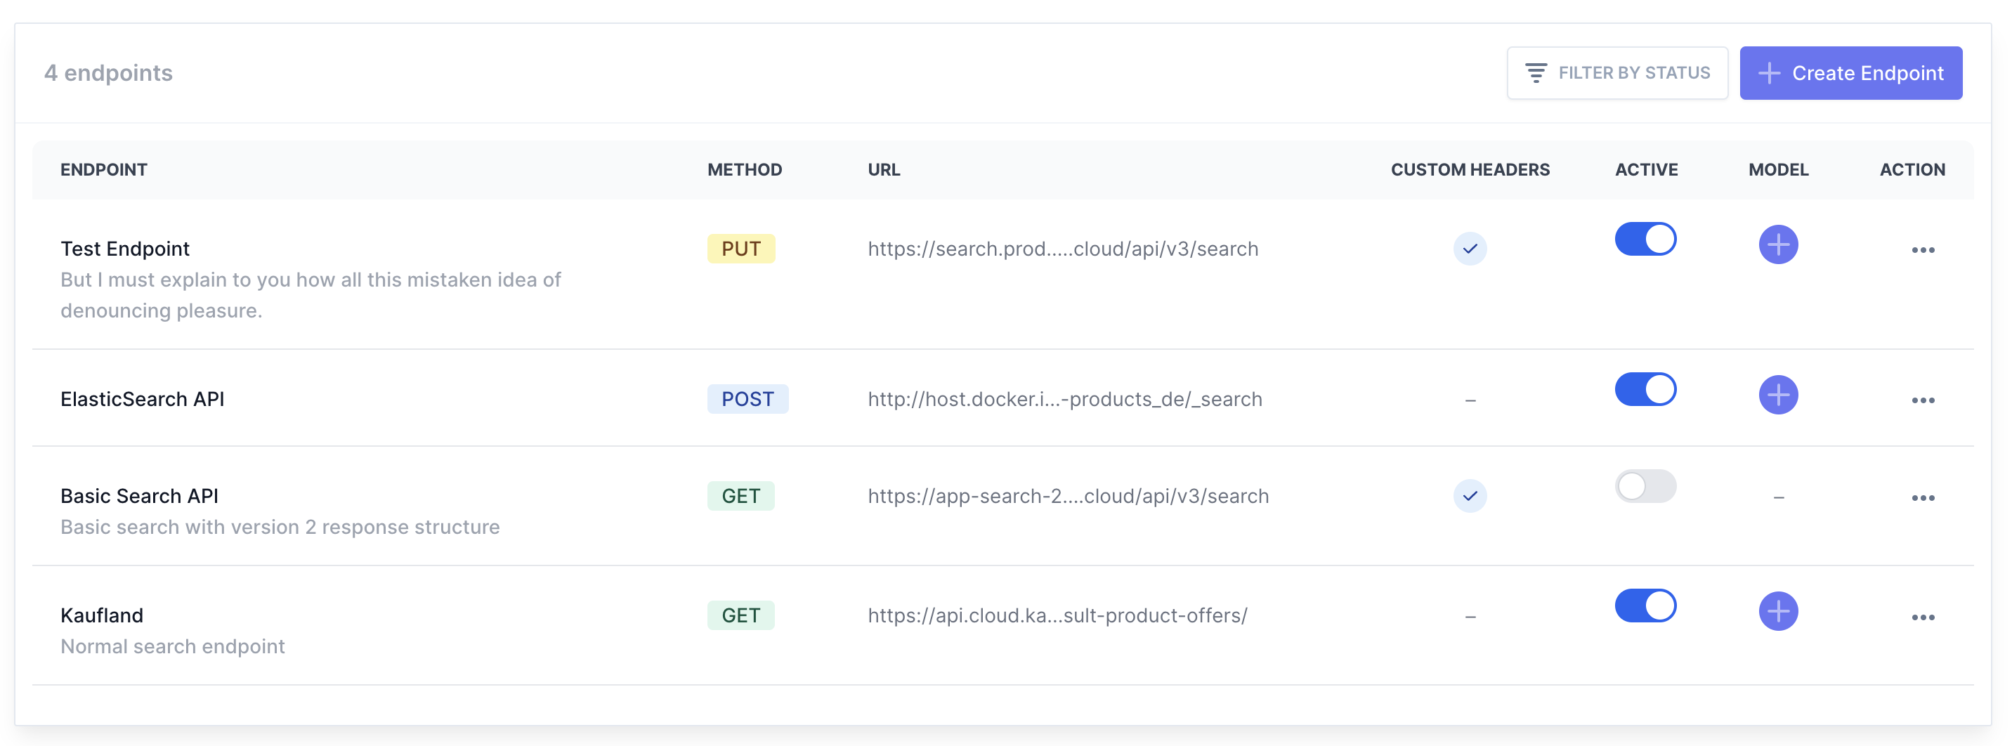Click the Model column header
The width and height of the screenshot is (2012, 746).
(1777, 169)
